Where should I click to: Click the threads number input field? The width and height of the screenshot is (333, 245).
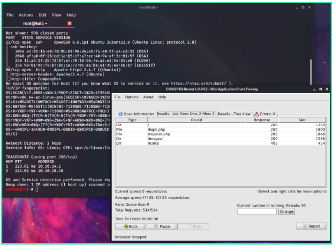click(257, 211)
